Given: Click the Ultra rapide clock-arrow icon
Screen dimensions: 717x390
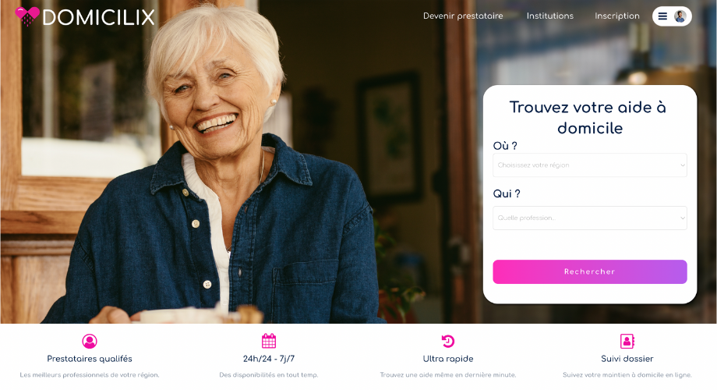Looking at the screenshot, I should pyautogui.click(x=447, y=341).
